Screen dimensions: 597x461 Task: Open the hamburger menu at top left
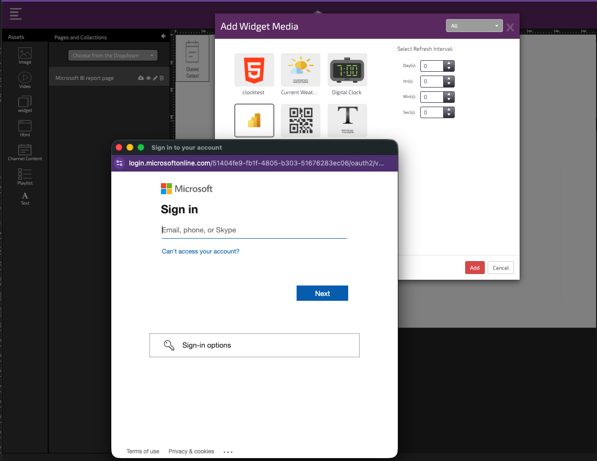click(16, 14)
